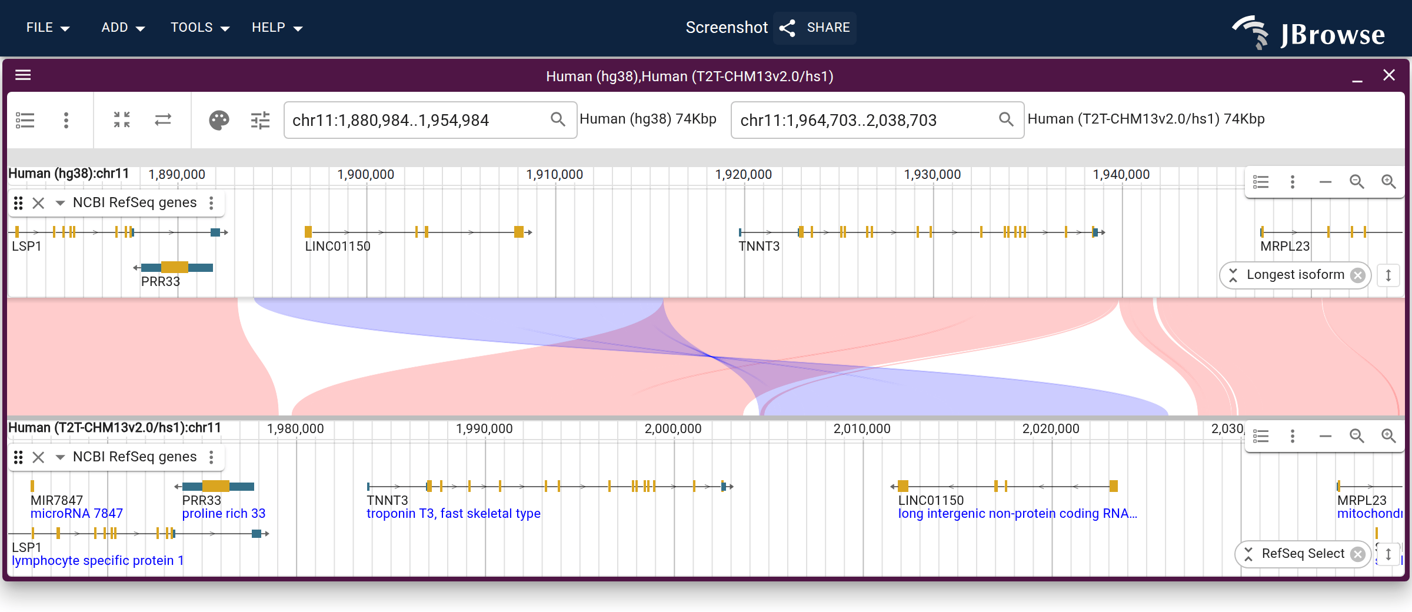
Task: Open hg38 NCBI RefSeq genes track menu
Action: pos(211,203)
